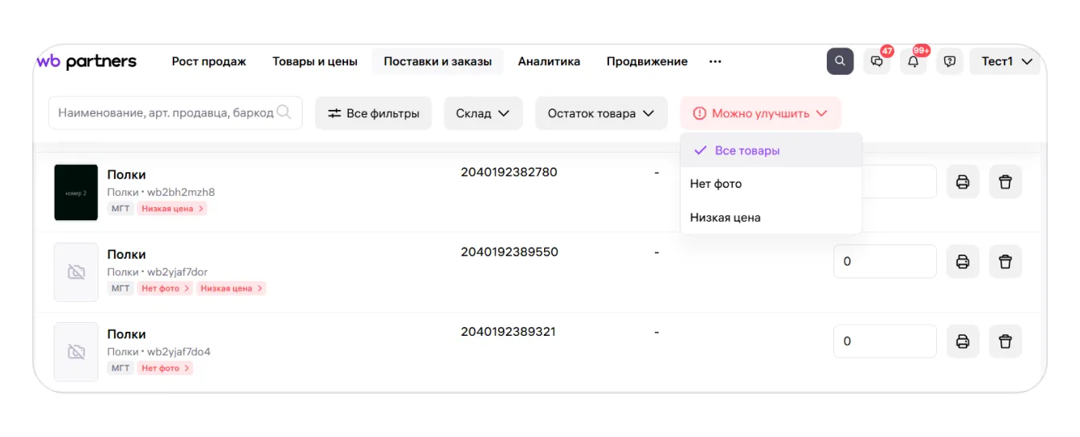Expand the 'Склад' dropdown
This screenshot has height=437, width=1080.
(x=483, y=113)
